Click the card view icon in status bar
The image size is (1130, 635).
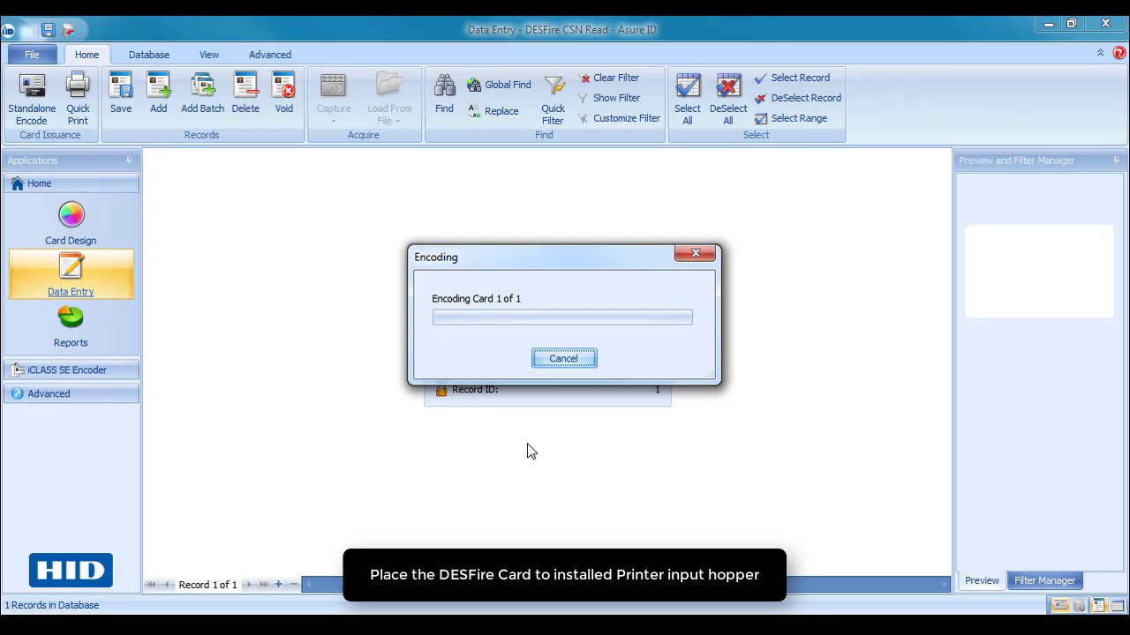(x=1060, y=605)
